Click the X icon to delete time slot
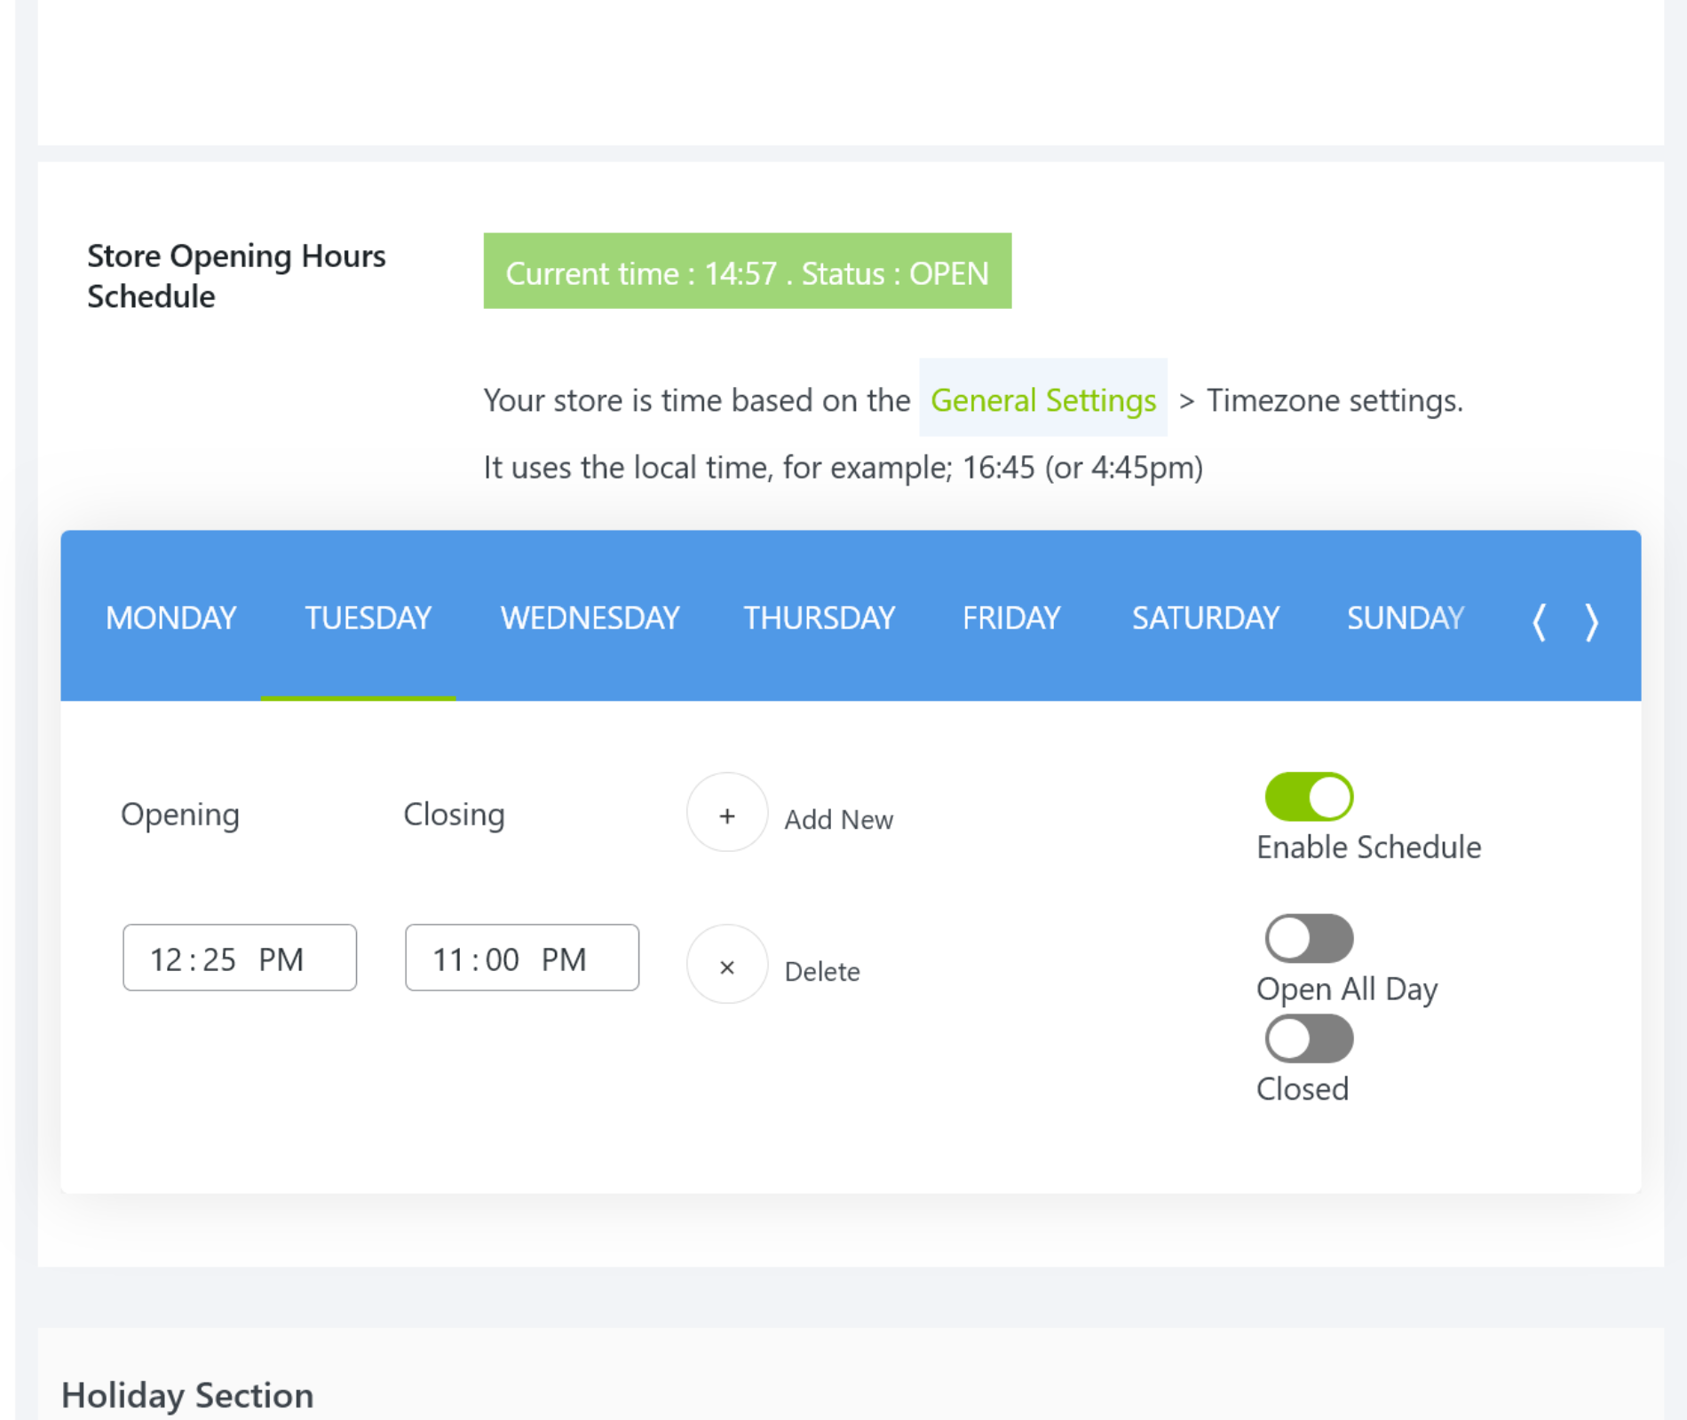Viewport: 1687px width, 1420px height. 726,966
